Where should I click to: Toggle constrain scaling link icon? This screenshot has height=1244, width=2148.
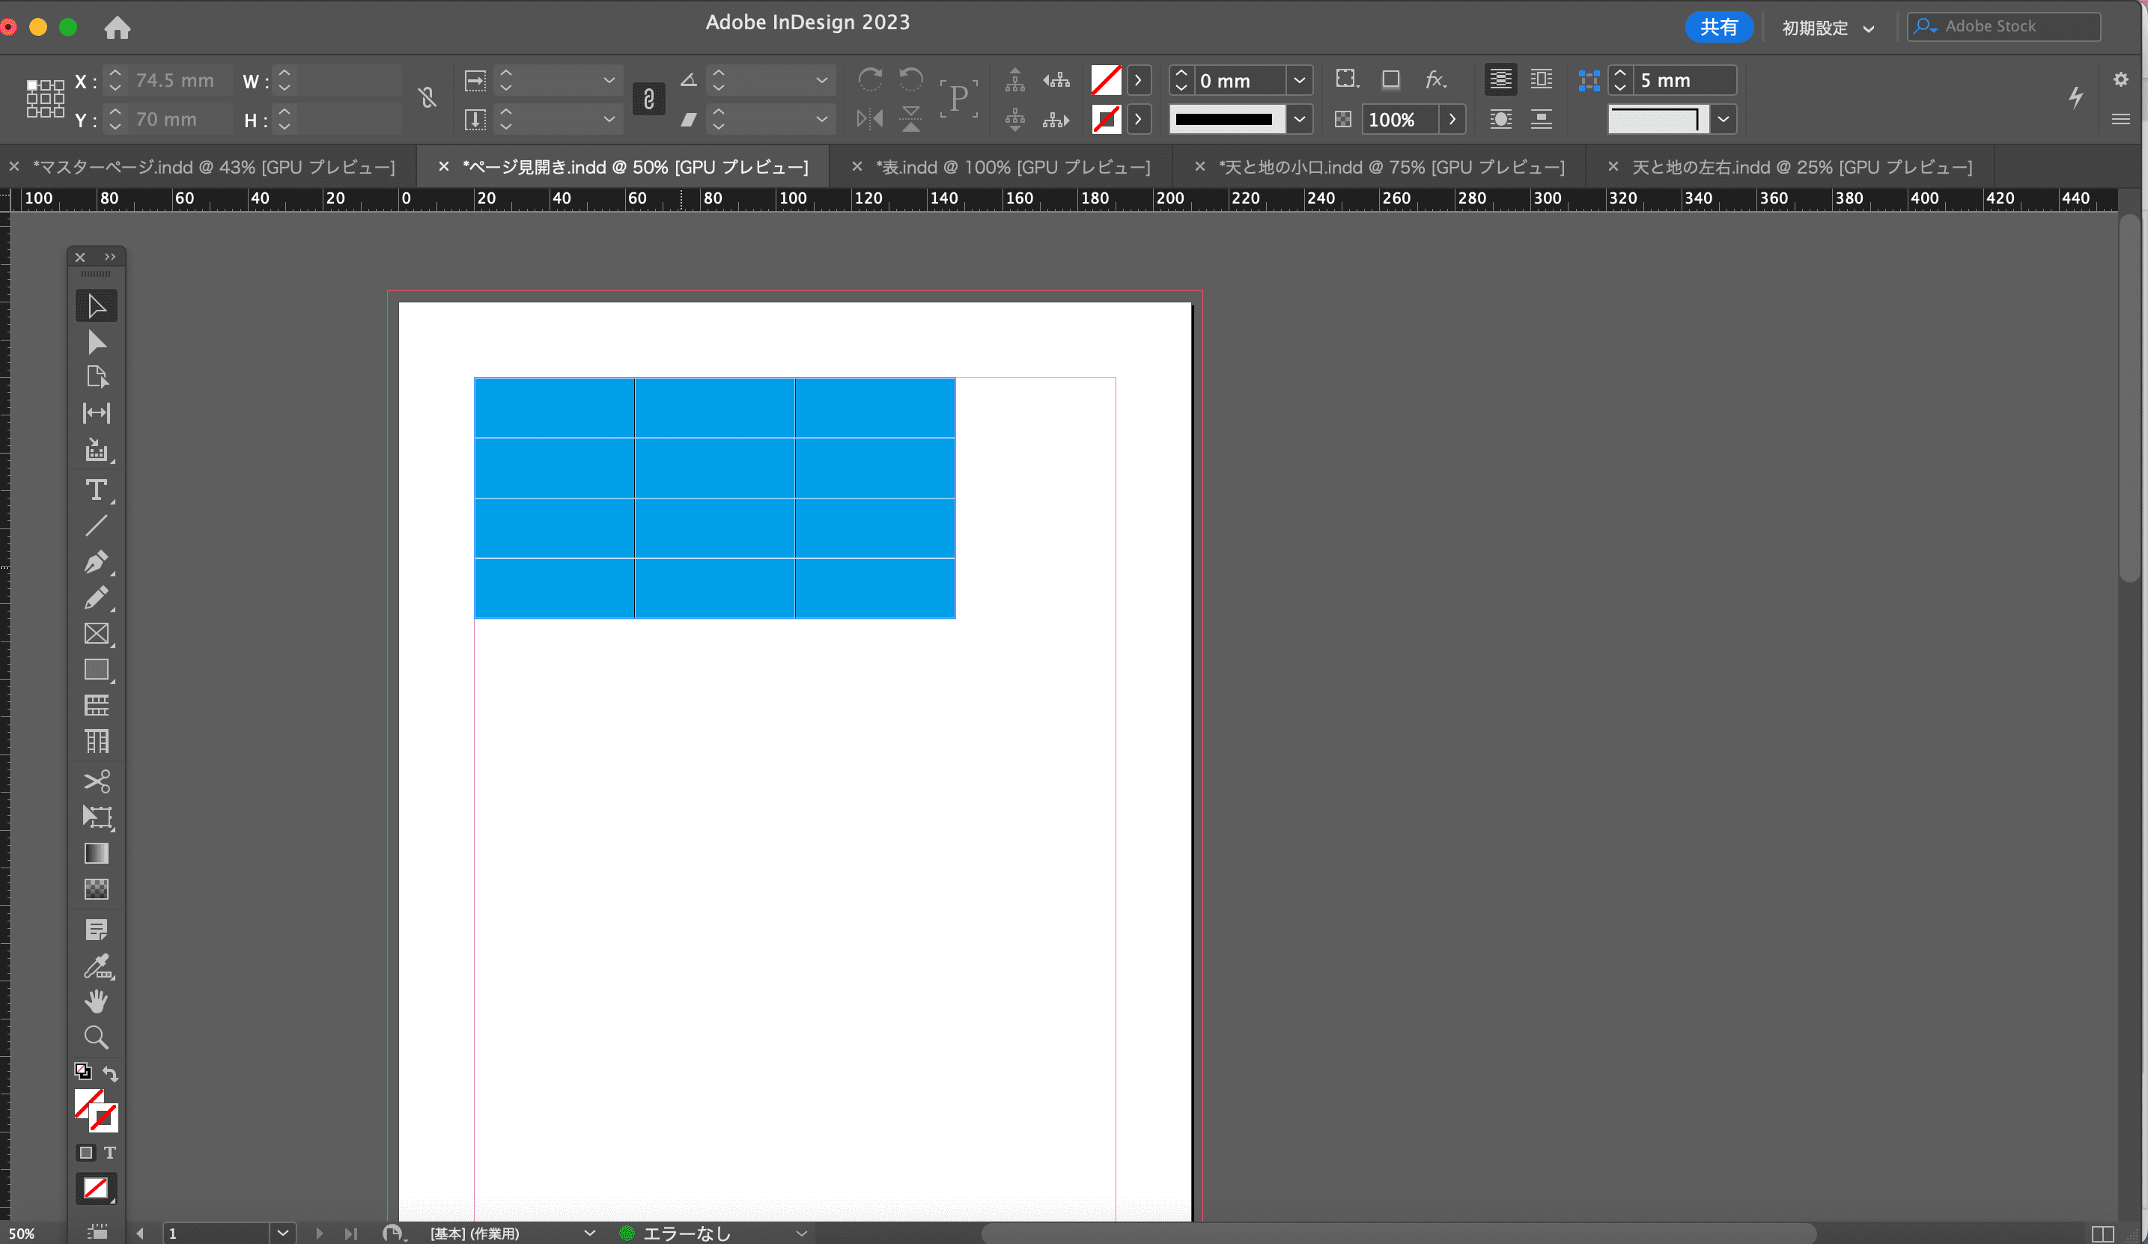(x=648, y=99)
